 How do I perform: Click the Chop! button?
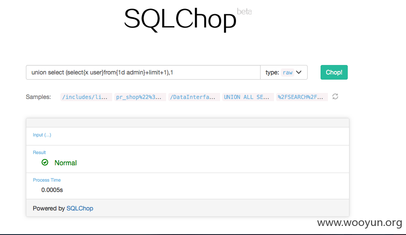tap(334, 72)
